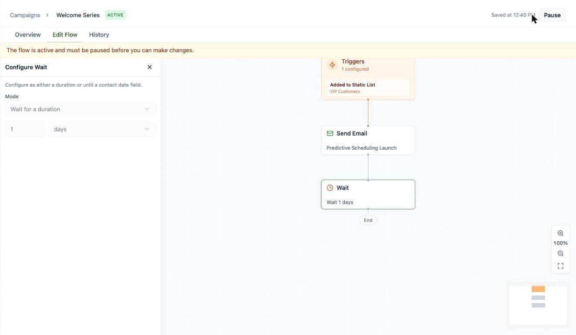Open the Mode dropdown 'Wait for a duration'
This screenshot has height=335, width=576.
(x=80, y=109)
